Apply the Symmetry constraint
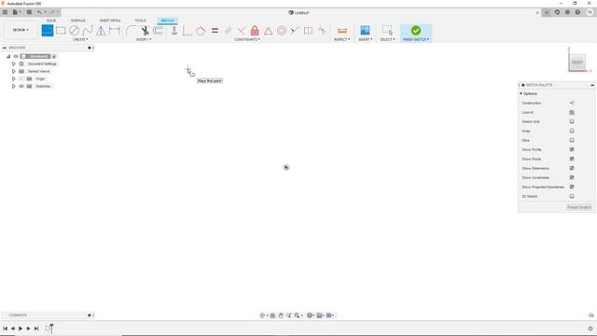This screenshot has height=336, width=597. coord(309,31)
